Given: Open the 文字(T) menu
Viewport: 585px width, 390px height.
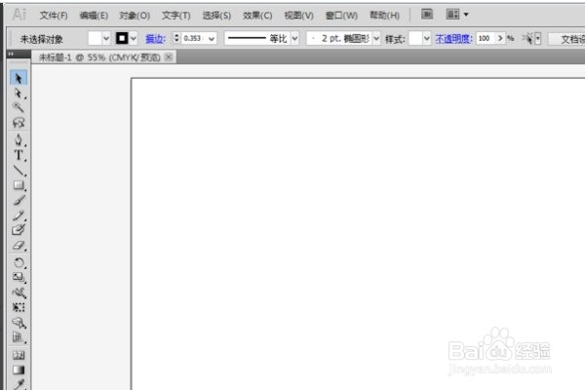Looking at the screenshot, I should (x=176, y=16).
